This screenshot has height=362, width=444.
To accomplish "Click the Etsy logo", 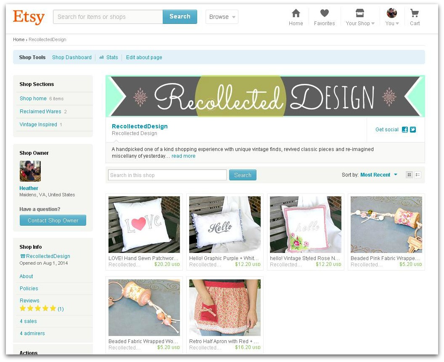I will 29,17.
